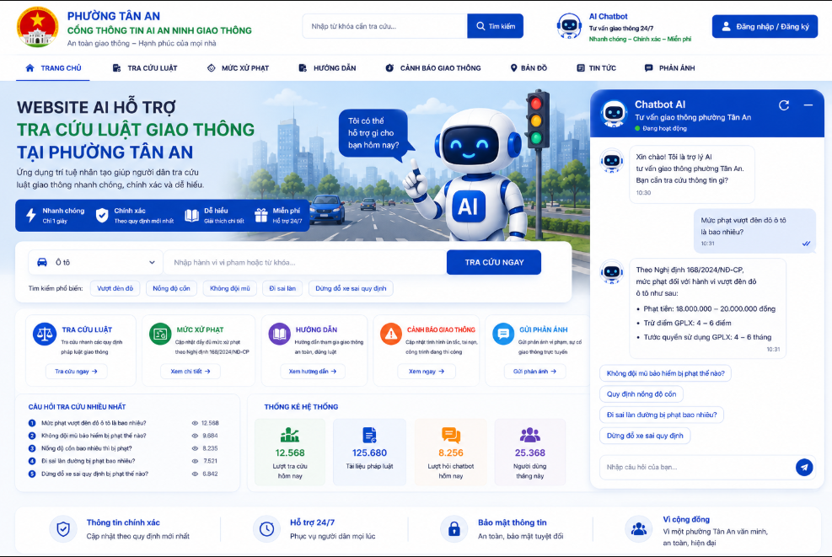
Task: Click the chatbot avatar in Chatbot AI header
Action: point(614,114)
